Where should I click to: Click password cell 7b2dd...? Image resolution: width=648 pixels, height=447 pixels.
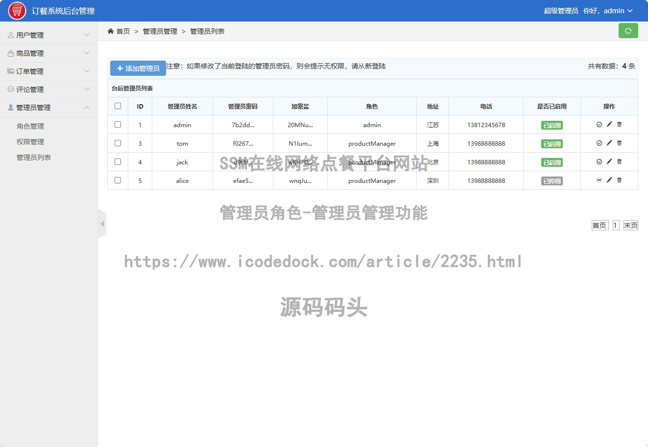pyautogui.click(x=243, y=125)
